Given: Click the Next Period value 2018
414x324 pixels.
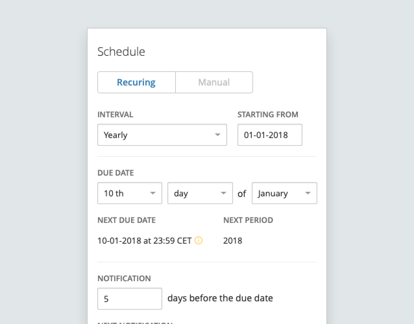Looking at the screenshot, I should [x=233, y=241].
